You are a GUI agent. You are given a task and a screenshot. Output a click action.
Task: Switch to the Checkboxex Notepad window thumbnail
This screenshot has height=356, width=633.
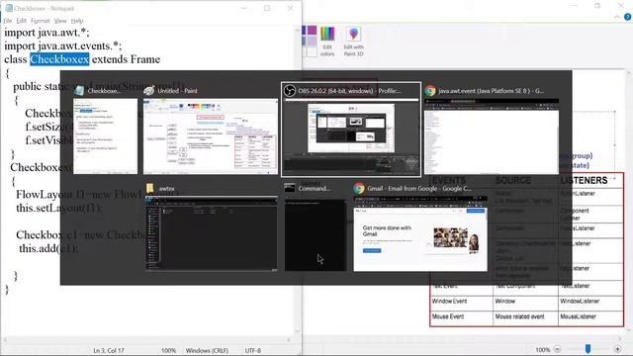106,136
